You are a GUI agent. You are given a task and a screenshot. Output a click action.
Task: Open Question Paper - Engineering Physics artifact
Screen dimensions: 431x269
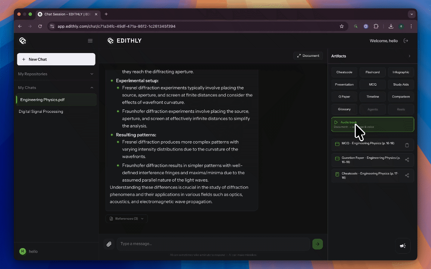[x=373, y=160]
